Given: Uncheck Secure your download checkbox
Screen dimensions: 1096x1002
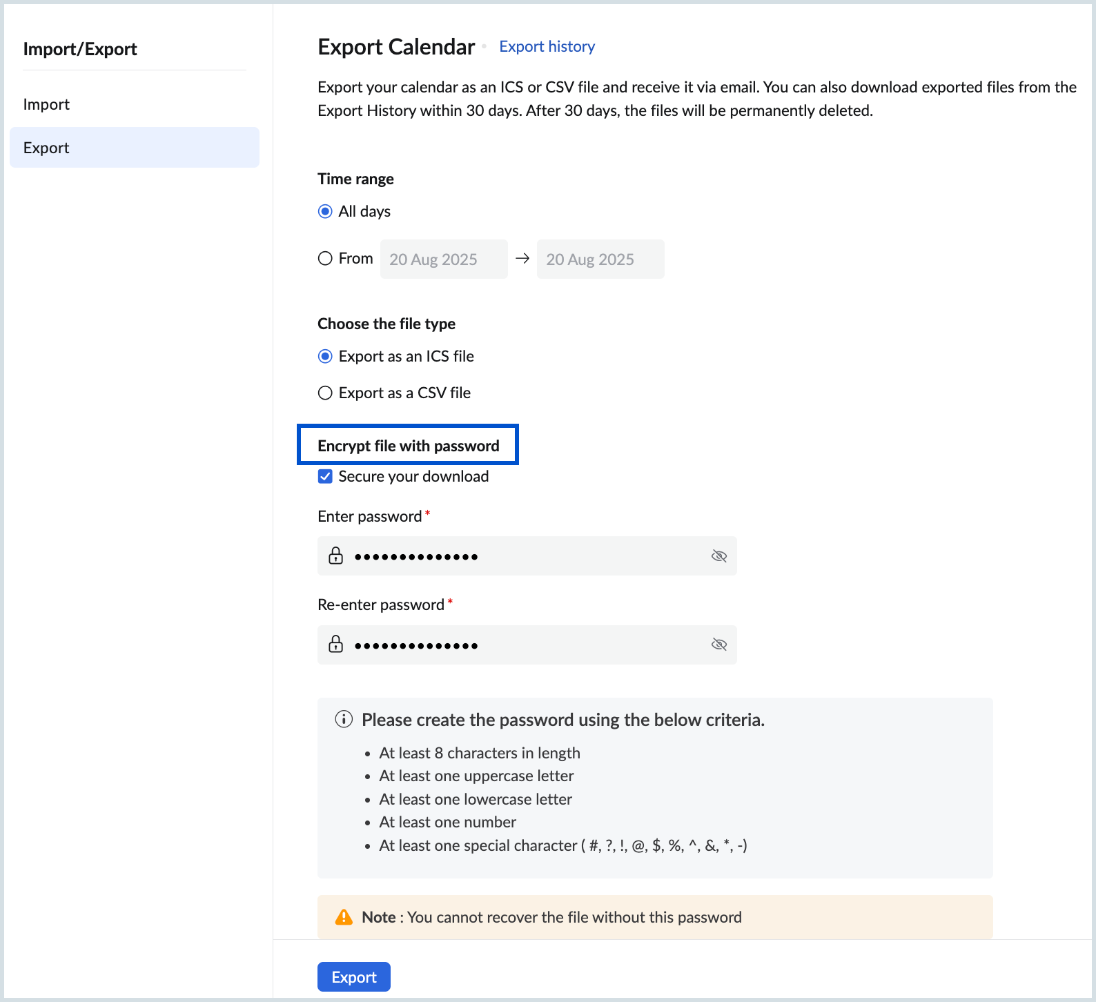Looking at the screenshot, I should pos(325,476).
